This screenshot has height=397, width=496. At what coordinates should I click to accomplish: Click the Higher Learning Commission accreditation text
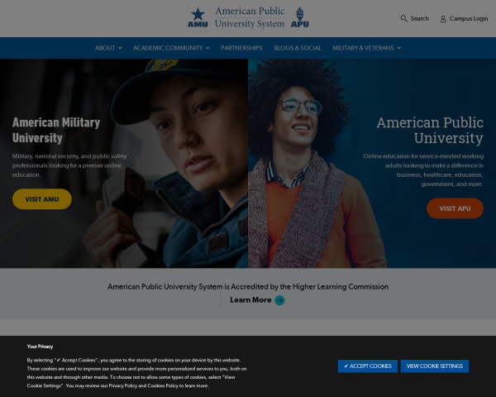[248, 286]
